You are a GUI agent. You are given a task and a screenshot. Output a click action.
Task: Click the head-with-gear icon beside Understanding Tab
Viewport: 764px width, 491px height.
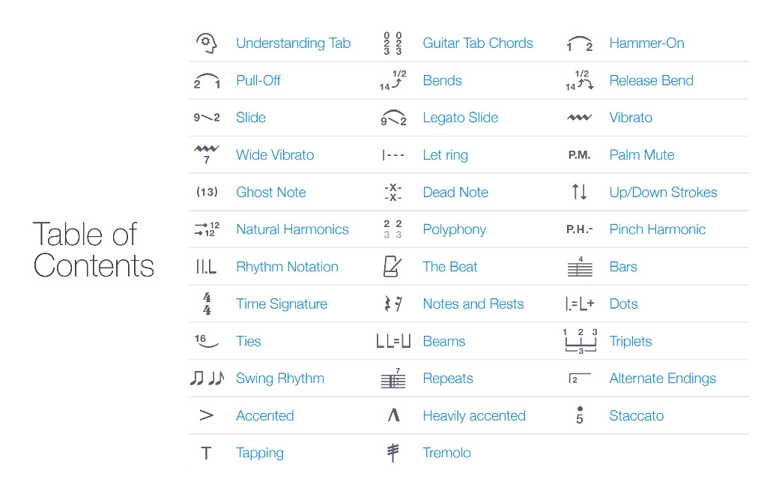(x=206, y=43)
